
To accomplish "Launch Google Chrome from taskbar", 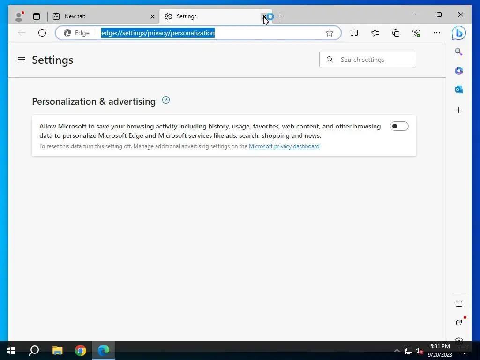I will tap(81, 351).
